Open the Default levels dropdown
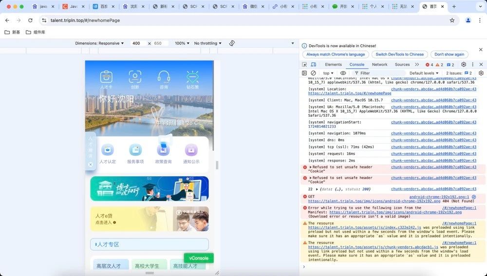Viewport: 487px width, 276px height. pyautogui.click(x=424, y=74)
